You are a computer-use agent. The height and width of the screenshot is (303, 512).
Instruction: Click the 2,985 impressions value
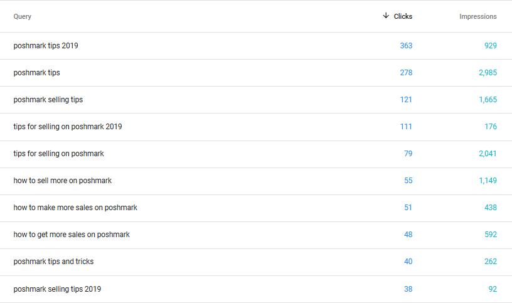tap(488, 73)
